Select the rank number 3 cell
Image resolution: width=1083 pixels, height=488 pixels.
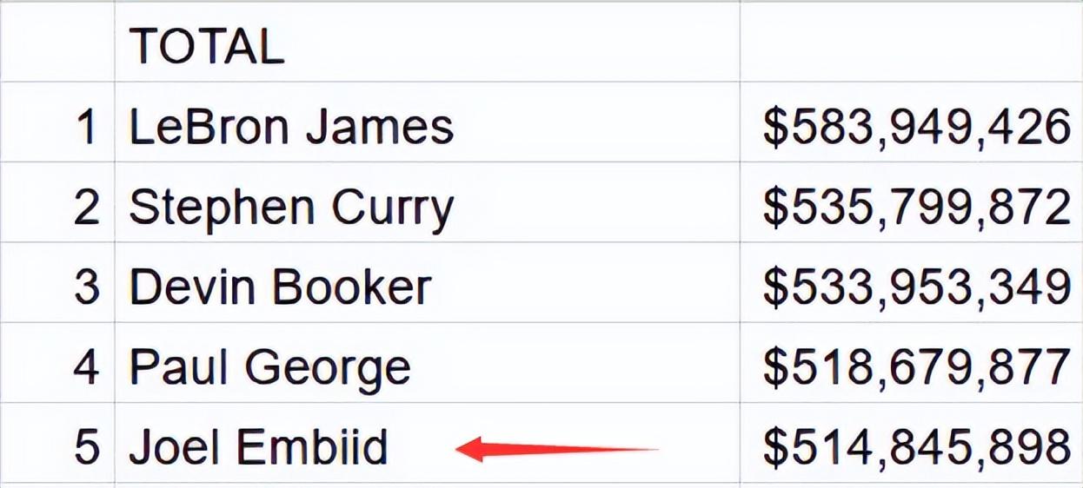[x=87, y=287]
